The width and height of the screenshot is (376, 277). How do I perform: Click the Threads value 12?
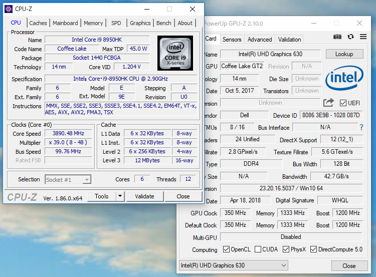[188, 179]
